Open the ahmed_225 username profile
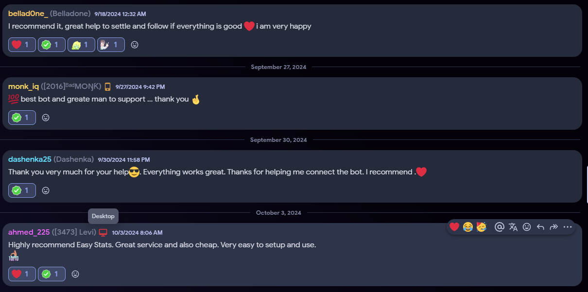This screenshot has height=292, width=588. pyautogui.click(x=29, y=232)
